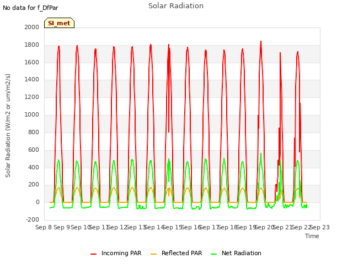353x264 pixels.
Task: Click the Sep 8 x-axis tick label
Action: click(x=44, y=227)
